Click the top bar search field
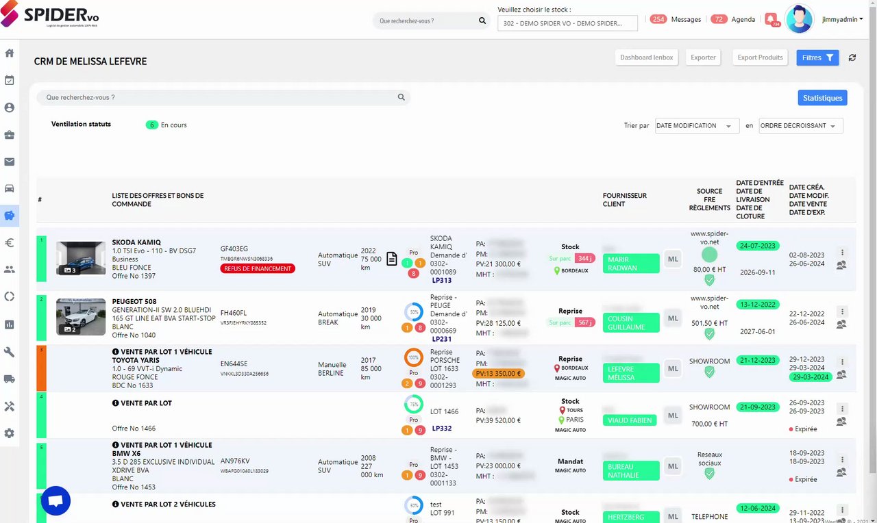The image size is (877, 523). (x=425, y=21)
